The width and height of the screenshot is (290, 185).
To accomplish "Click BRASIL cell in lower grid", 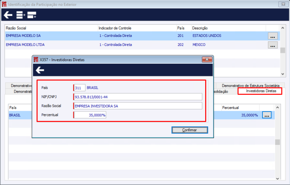I will pos(15,115).
